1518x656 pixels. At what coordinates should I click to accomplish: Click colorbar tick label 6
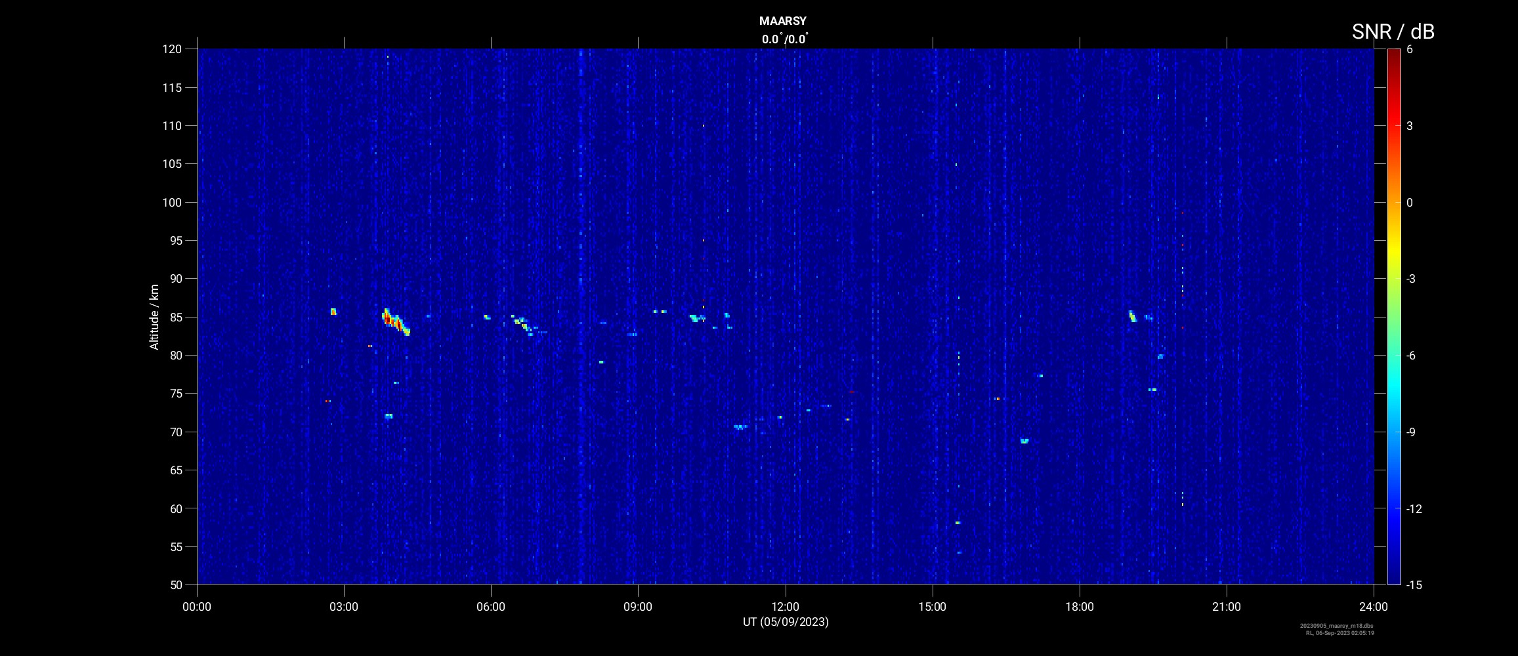coord(1410,49)
